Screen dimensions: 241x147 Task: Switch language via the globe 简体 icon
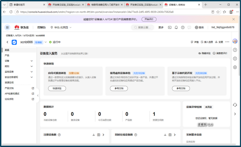point(199,27)
